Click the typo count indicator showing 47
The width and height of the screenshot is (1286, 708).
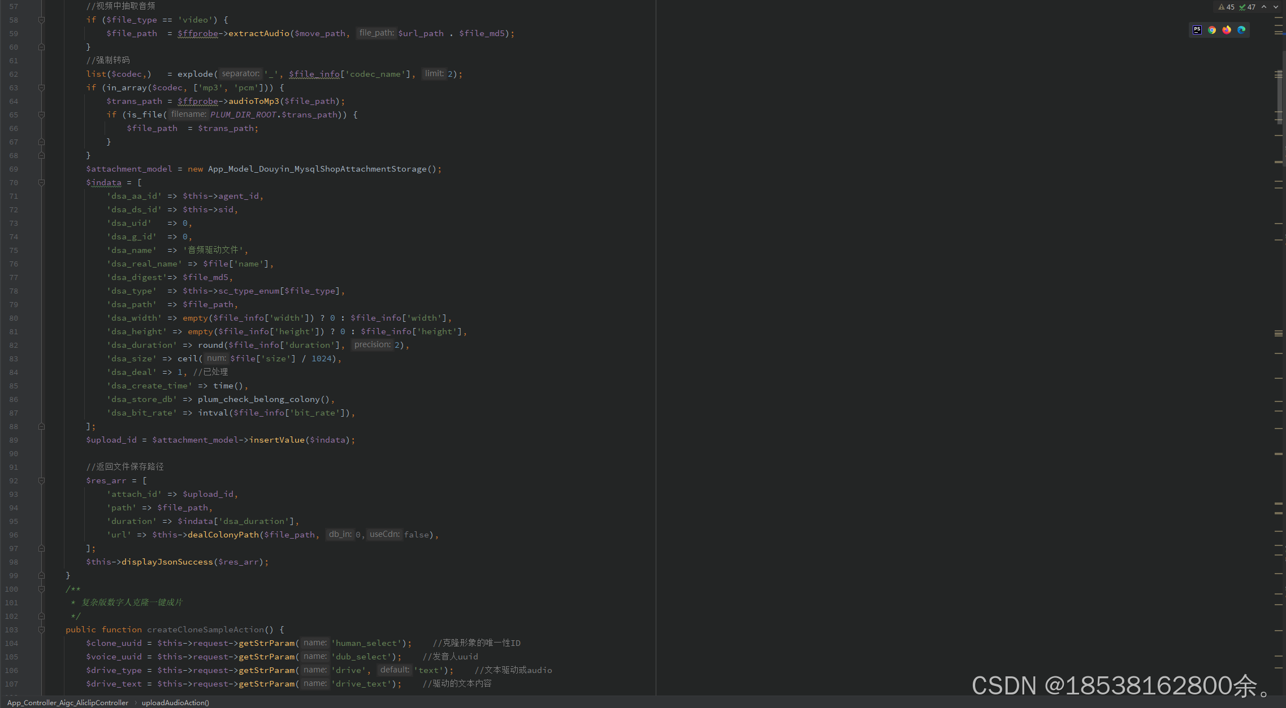click(1247, 7)
